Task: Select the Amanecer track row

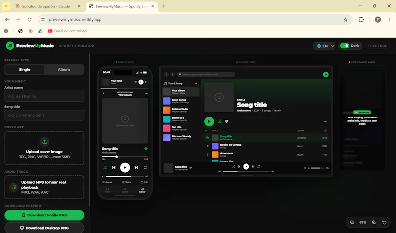Action: [x=266, y=154]
